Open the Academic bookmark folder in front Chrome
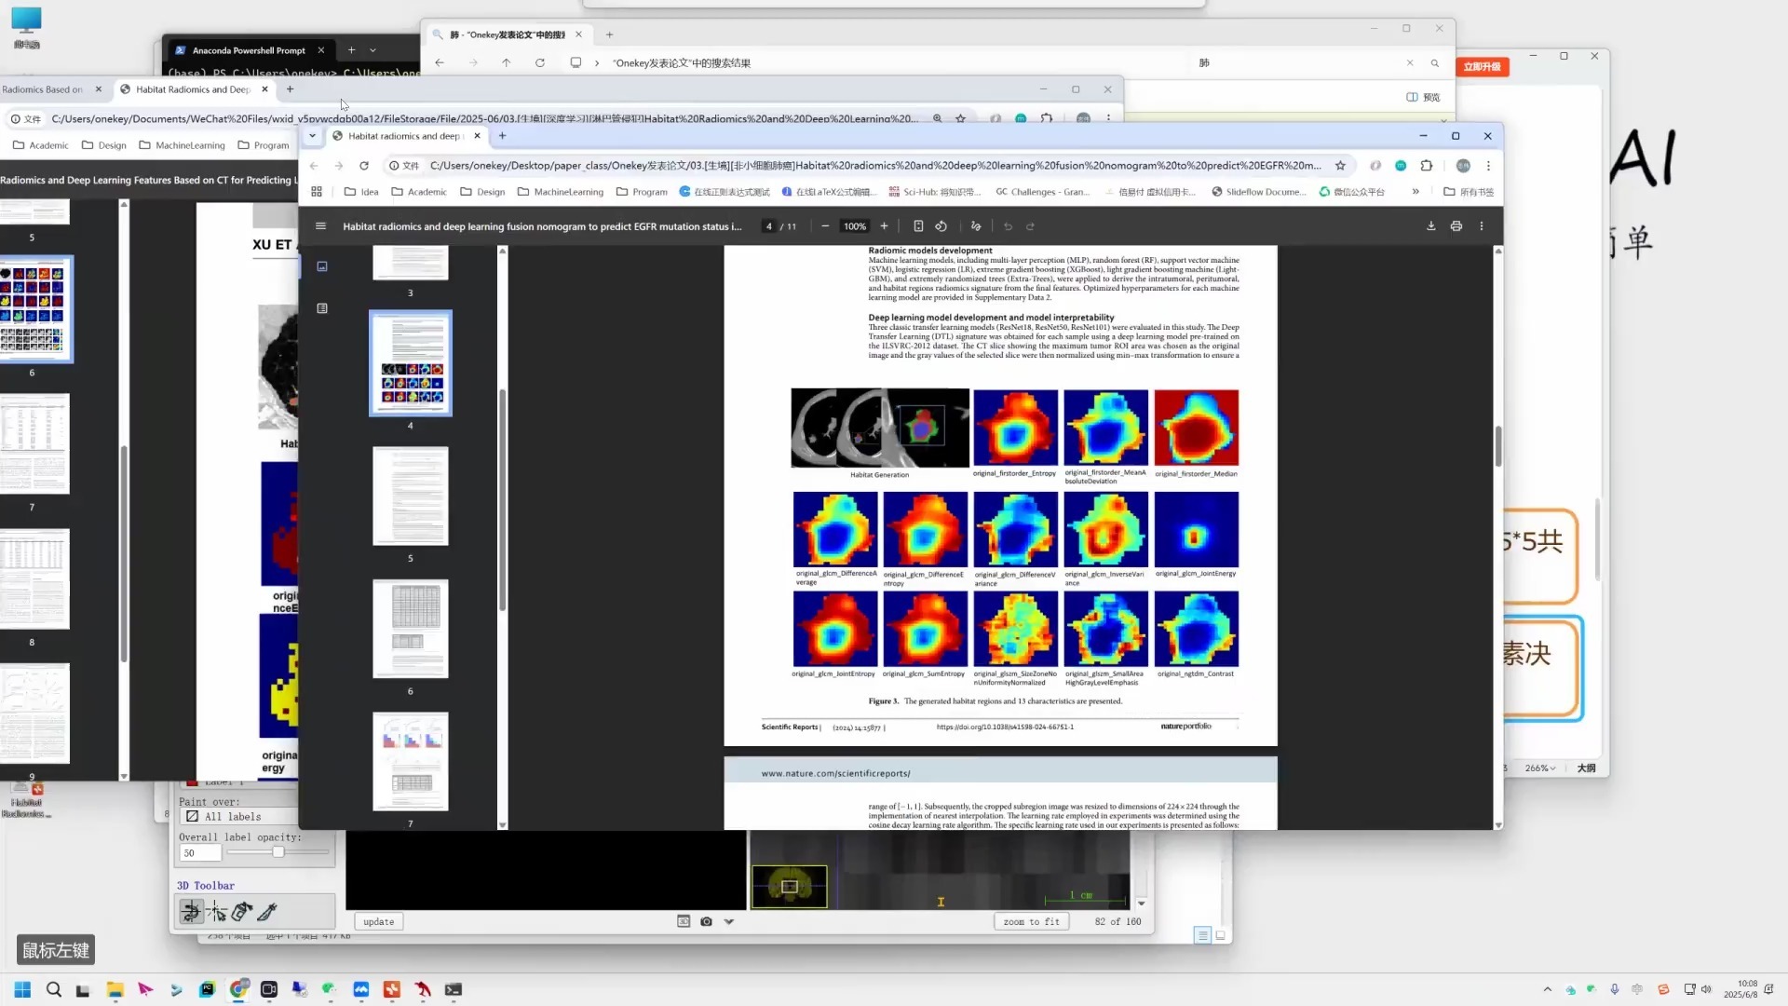This screenshot has height=1006, width=1788. [419, 192]
